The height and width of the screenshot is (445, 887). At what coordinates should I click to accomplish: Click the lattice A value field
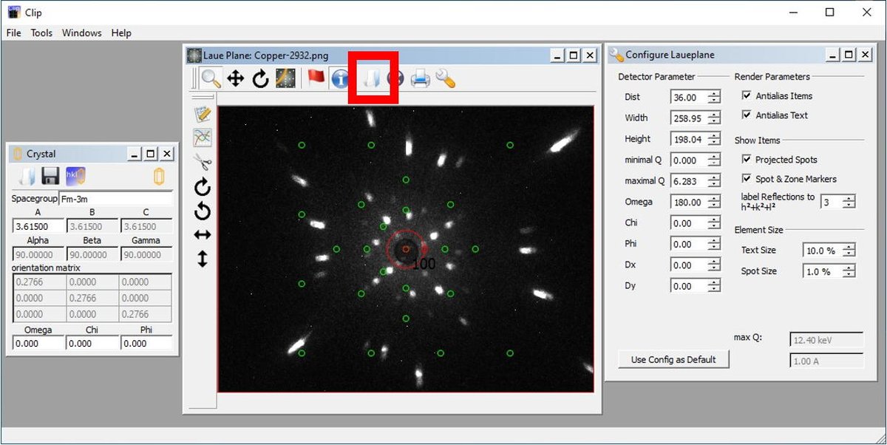(x=38, y=227)
